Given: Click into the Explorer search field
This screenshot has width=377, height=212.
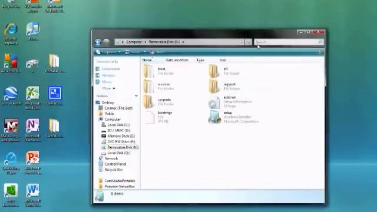Looking at the screenshot, I should [x=286, y=42].
